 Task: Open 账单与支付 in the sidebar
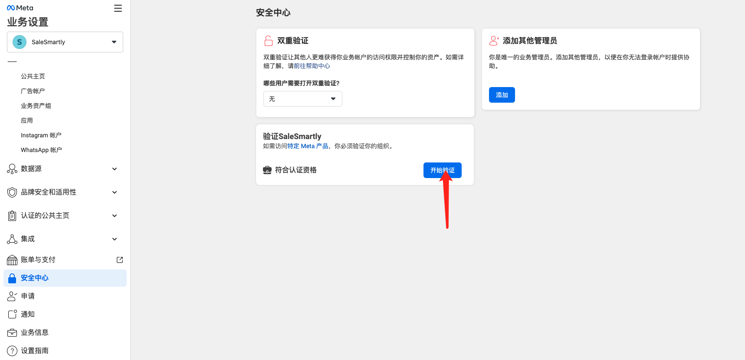coord(38,260)
